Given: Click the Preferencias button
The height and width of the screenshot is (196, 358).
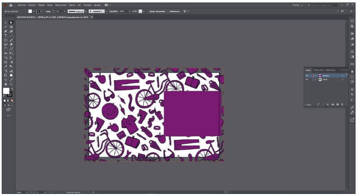Looking at the screenshot, I should [x=174, y=11].
